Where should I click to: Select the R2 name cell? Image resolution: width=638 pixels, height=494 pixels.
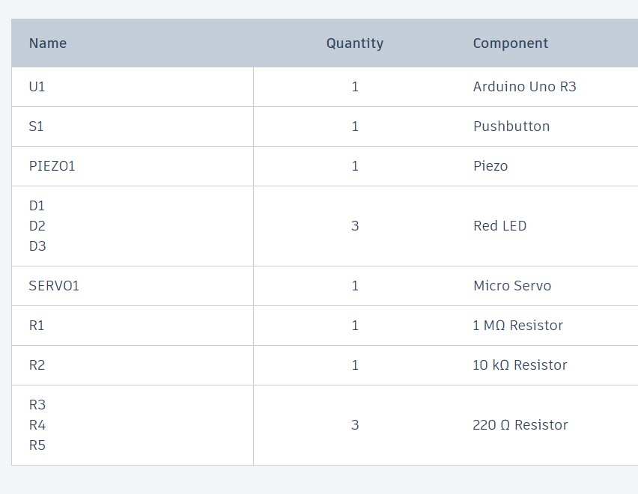[x=133, y=365]
